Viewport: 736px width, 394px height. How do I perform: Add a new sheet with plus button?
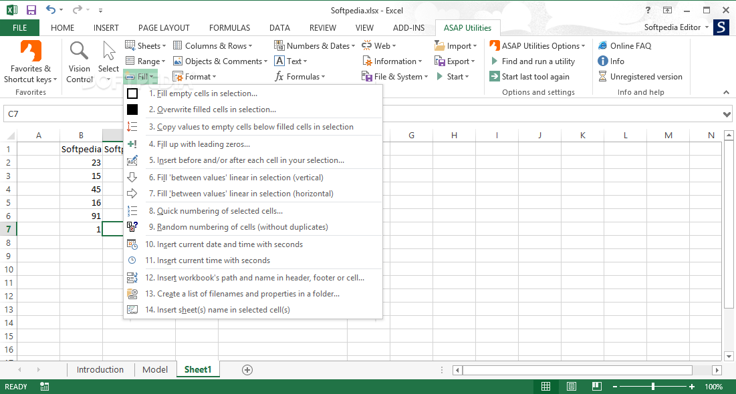pyautogui.click(x=247, y=369)
